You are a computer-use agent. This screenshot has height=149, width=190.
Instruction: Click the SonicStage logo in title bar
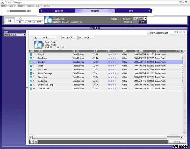(x=11, y=2)
